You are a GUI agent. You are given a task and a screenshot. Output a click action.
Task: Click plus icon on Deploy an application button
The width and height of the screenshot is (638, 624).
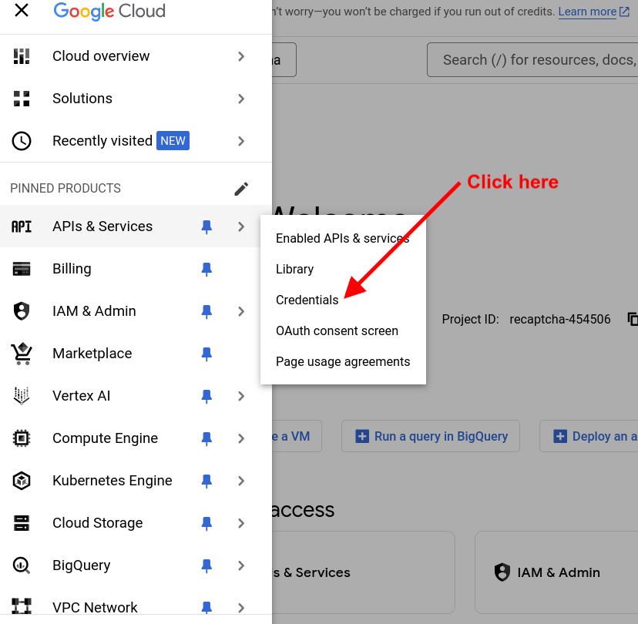tap(560, 436)
